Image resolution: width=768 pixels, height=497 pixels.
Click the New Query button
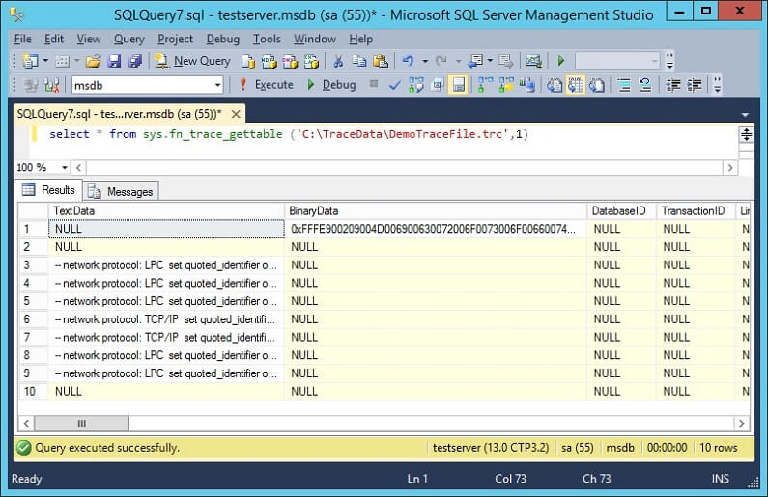pos(192,61)
